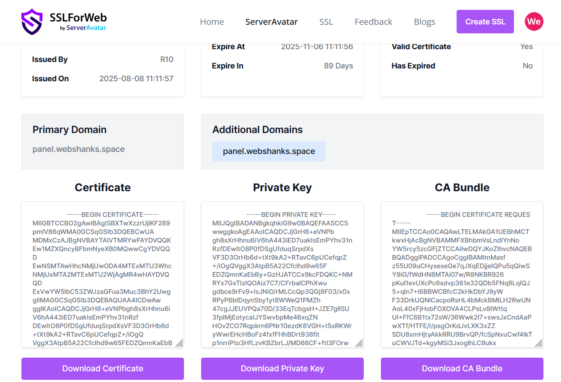Image resolution: width=561 pixels, height=382 pixels.
Task: Click the Issued On date 2025-08-08 11:11:57
Action: (x=136, y=79)
